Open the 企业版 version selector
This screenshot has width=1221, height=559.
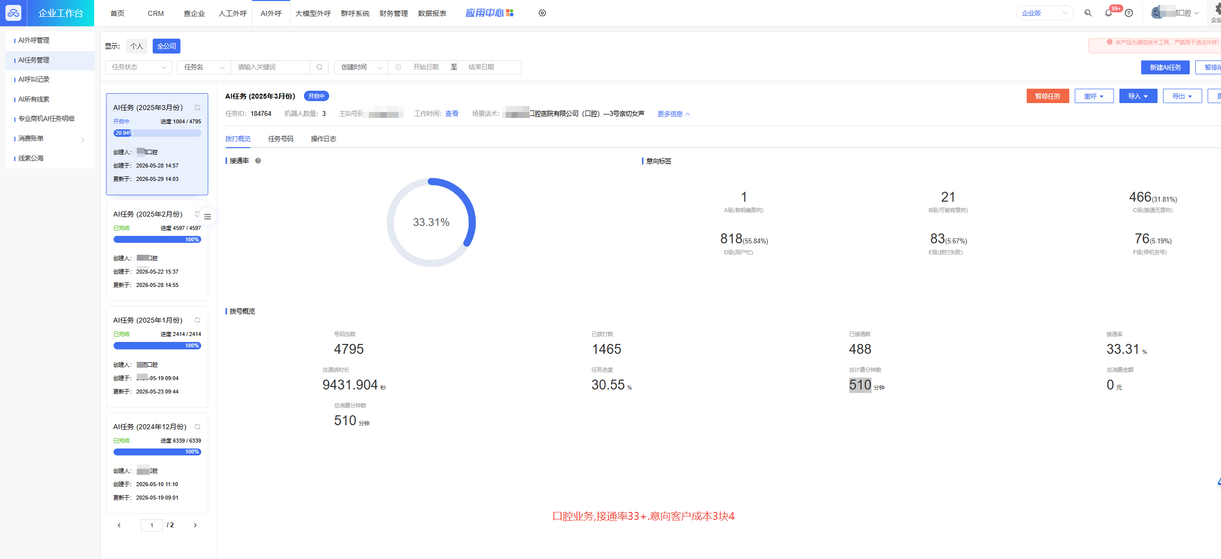(1045, 13)
